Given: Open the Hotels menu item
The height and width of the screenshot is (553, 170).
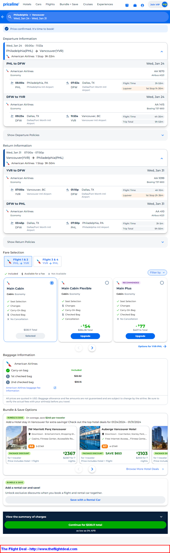Looking at the screenshot, I should [x=27, y=4].
